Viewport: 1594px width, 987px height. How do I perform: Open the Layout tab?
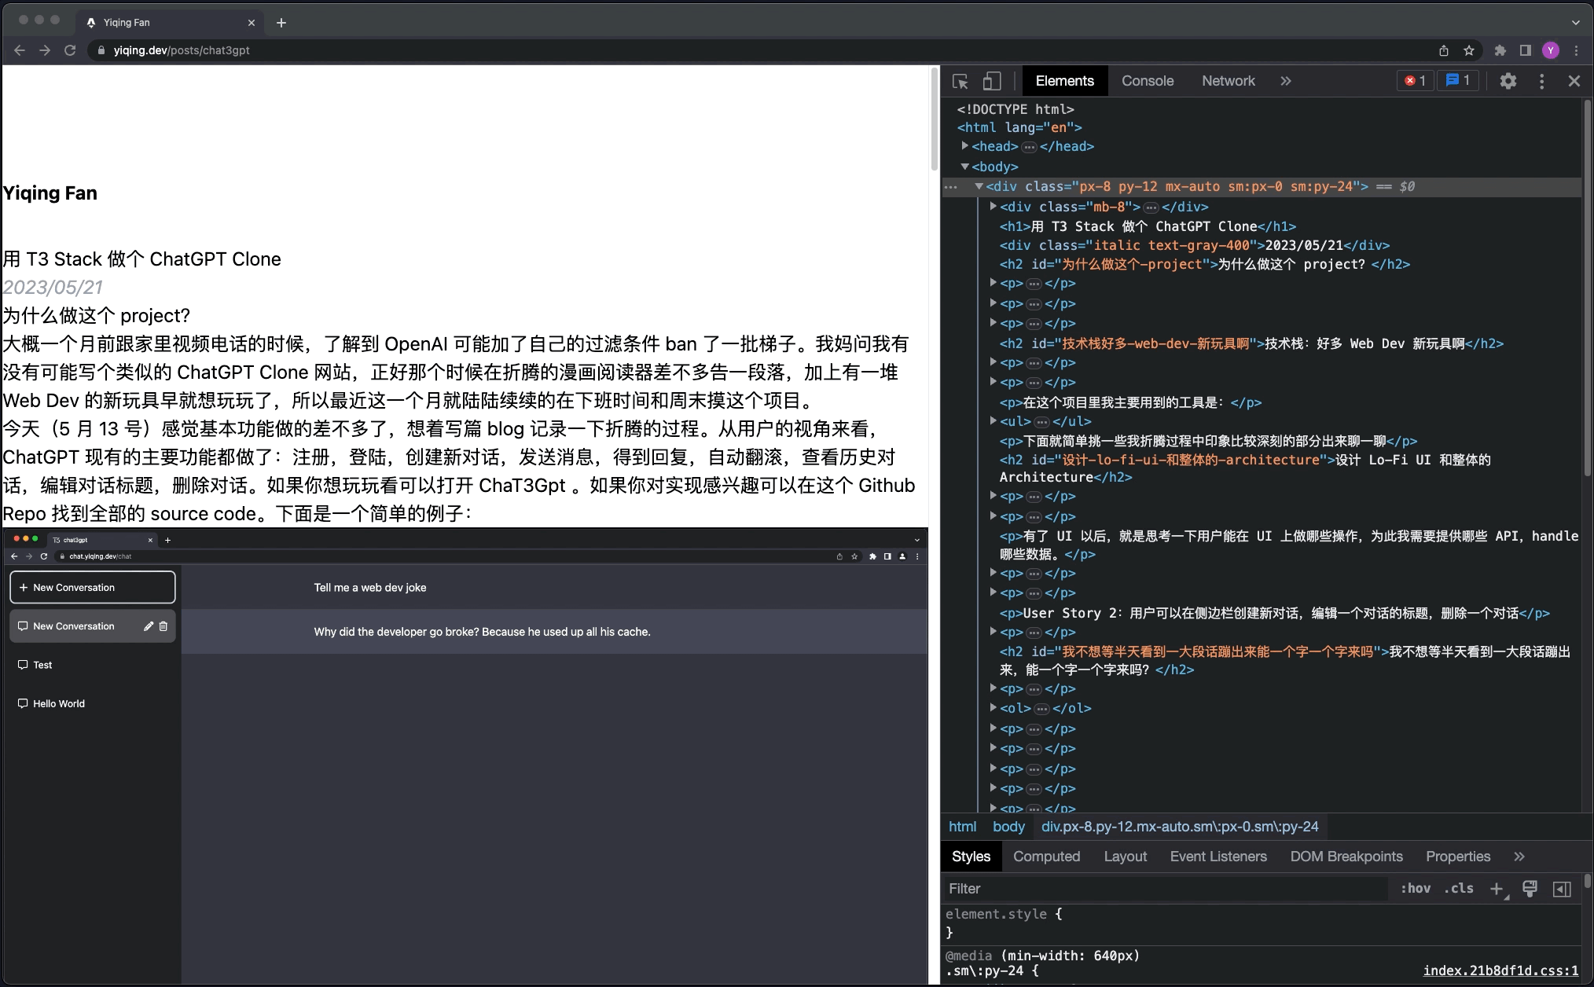point(1125,857)
